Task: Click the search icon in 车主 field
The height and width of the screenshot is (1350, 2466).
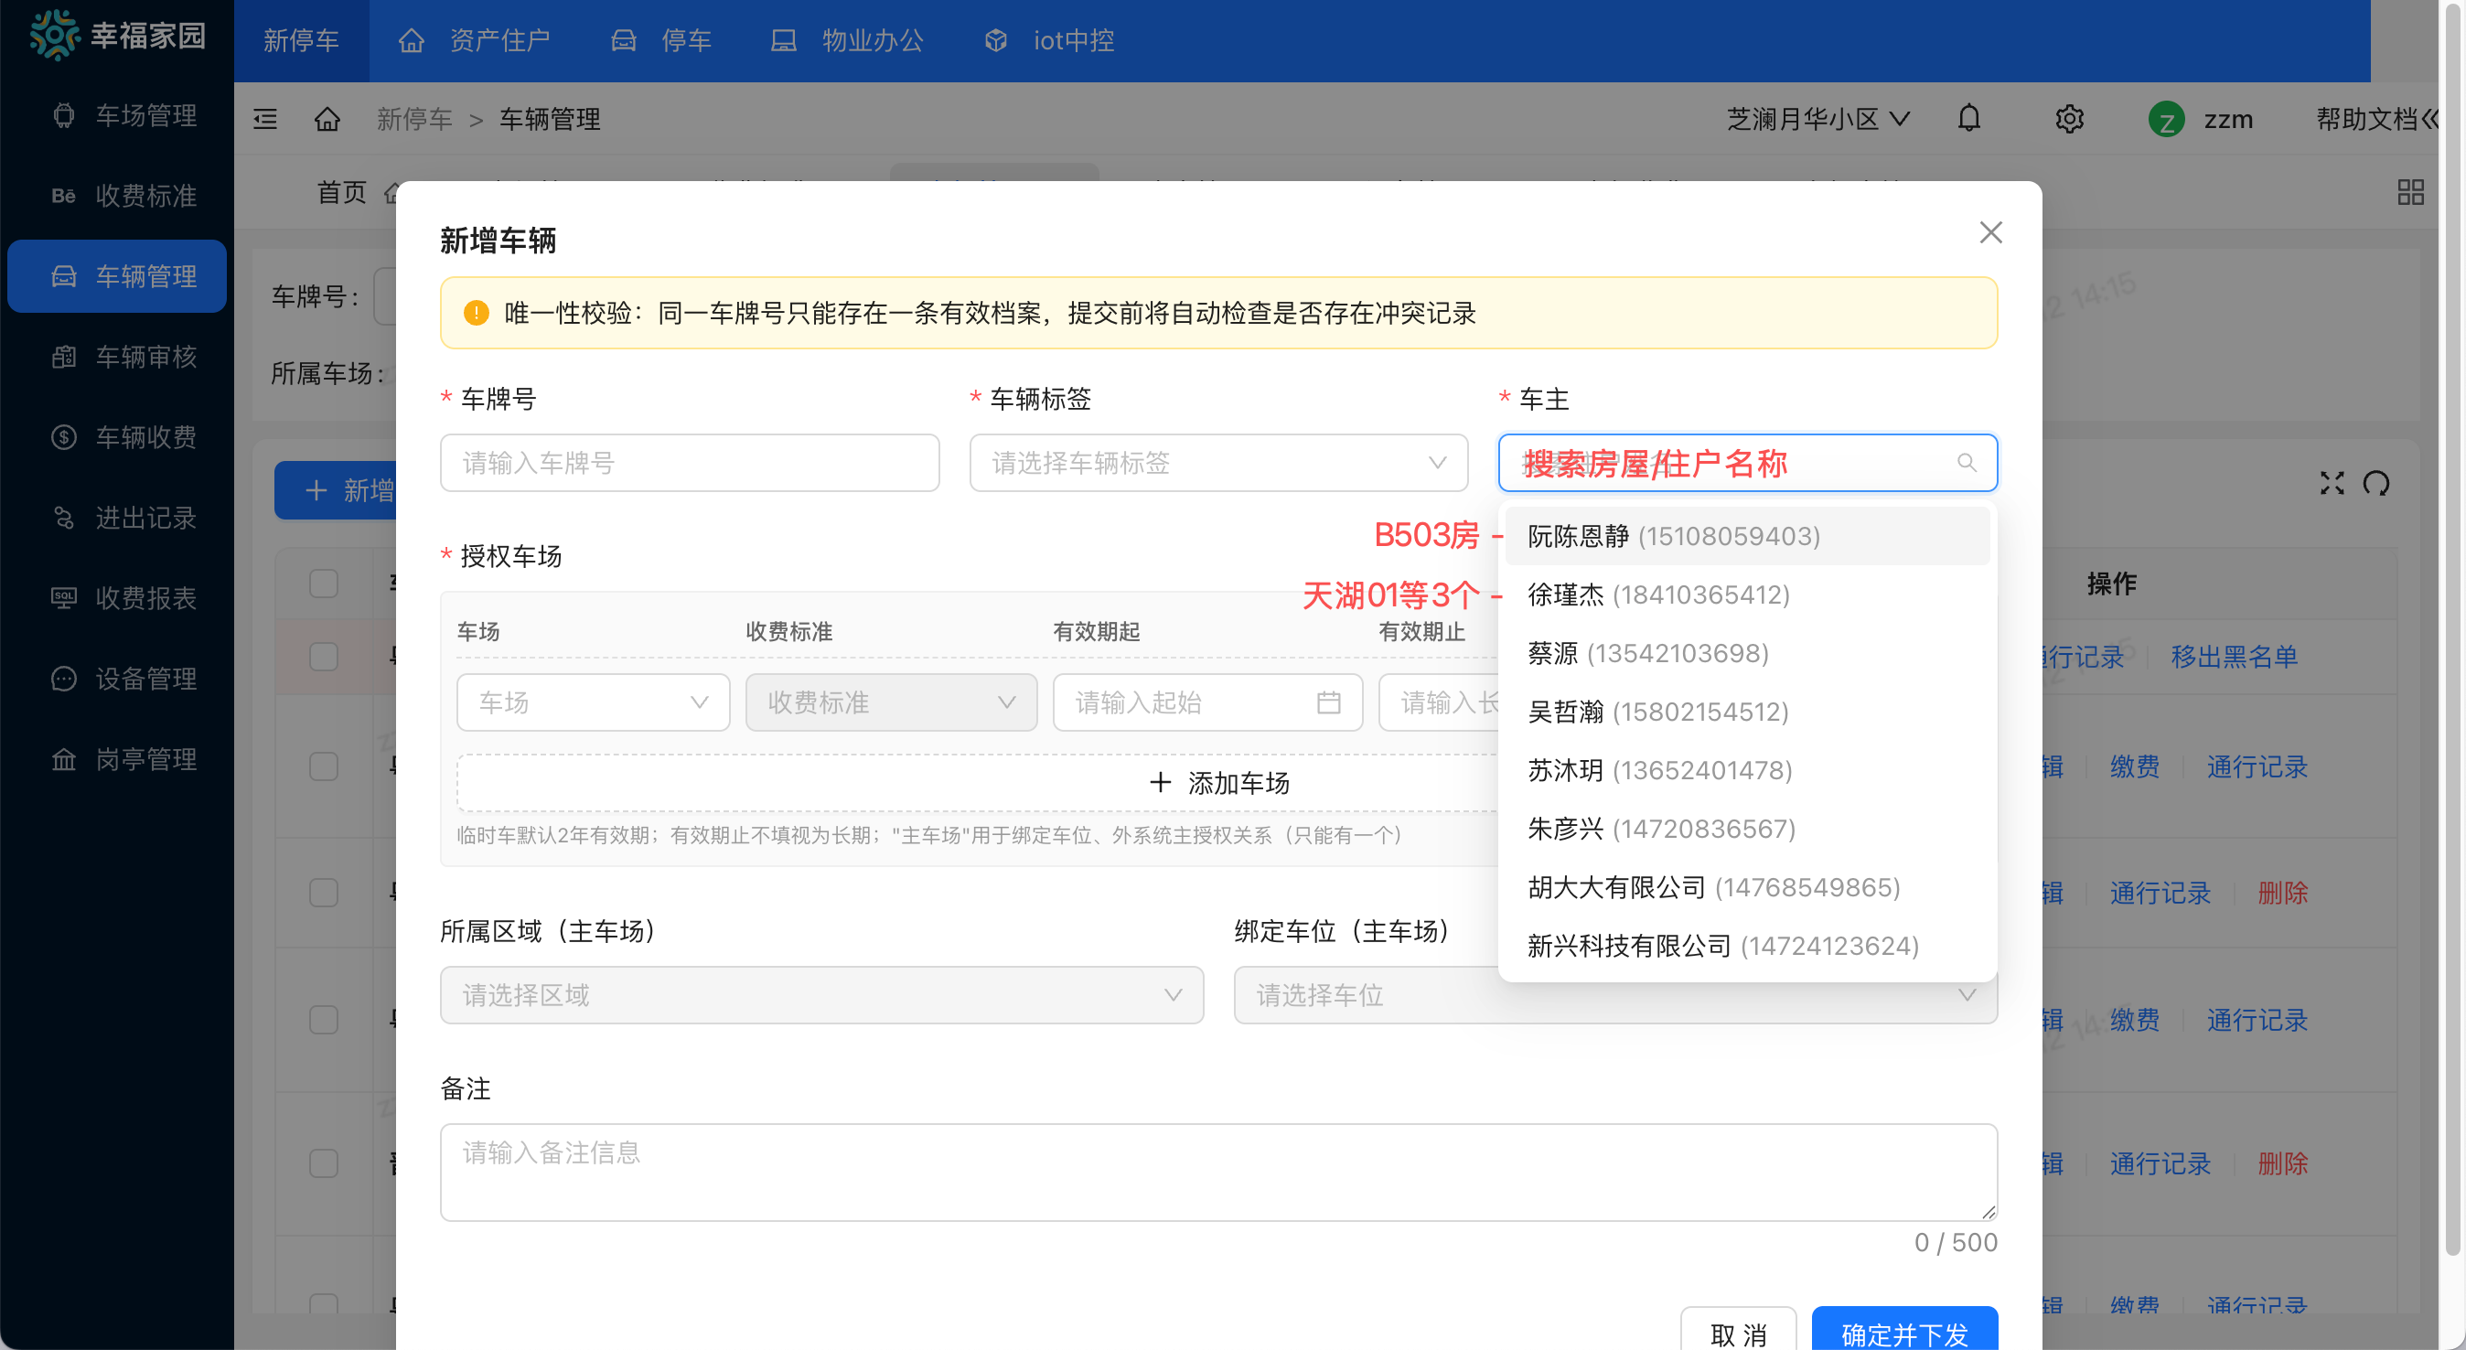Action: pos(1967,464)
